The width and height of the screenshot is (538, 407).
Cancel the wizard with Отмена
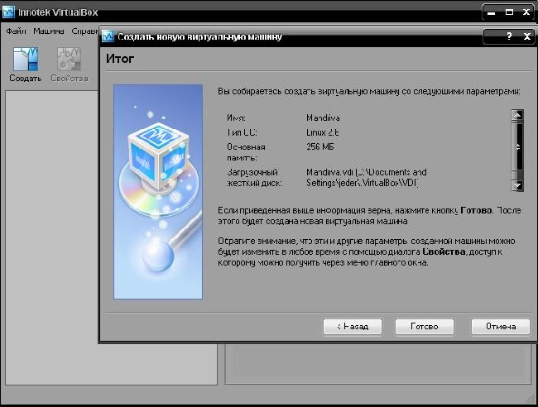tap(501, 327)
